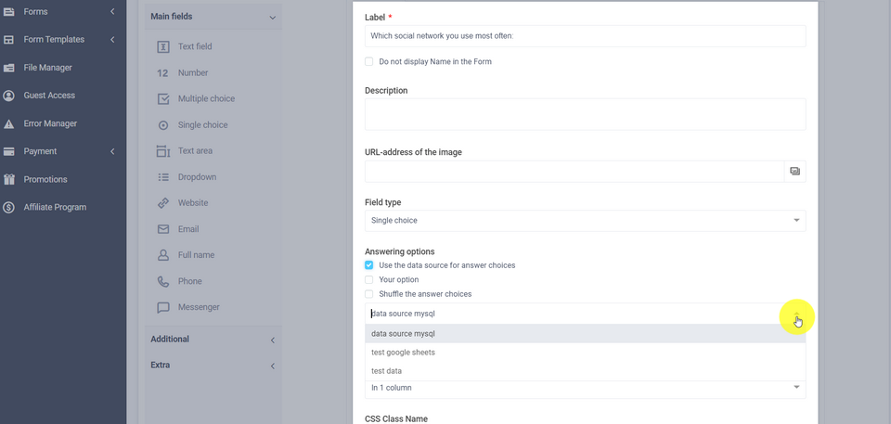
Task: Expand the Additional fields section
Action: pyautogui.click(x=213, y=340)
